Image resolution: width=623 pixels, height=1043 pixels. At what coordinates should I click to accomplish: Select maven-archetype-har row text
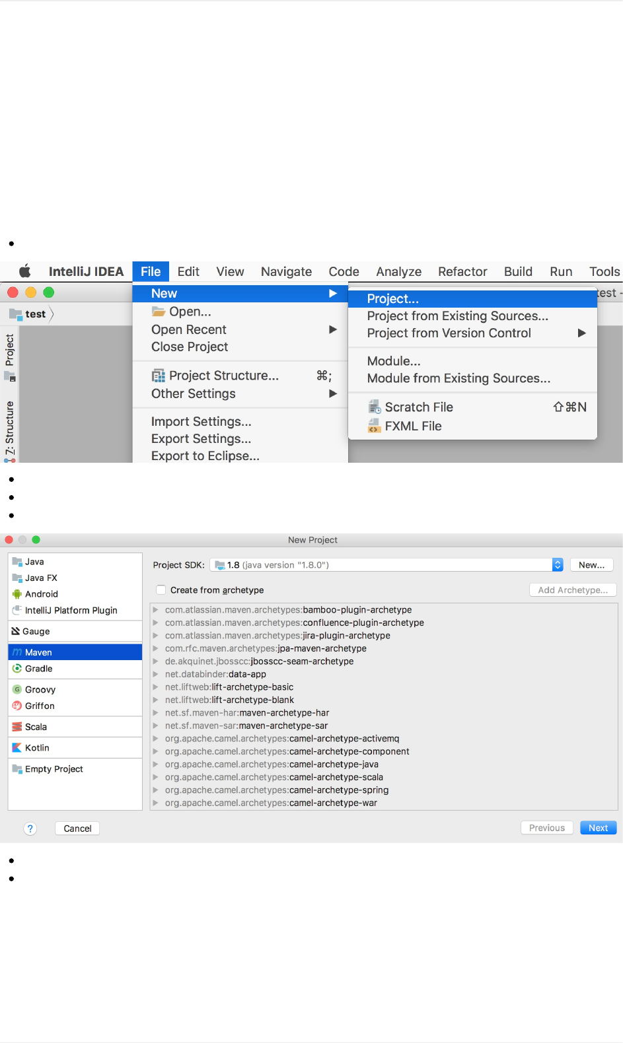tap(247, 713)
